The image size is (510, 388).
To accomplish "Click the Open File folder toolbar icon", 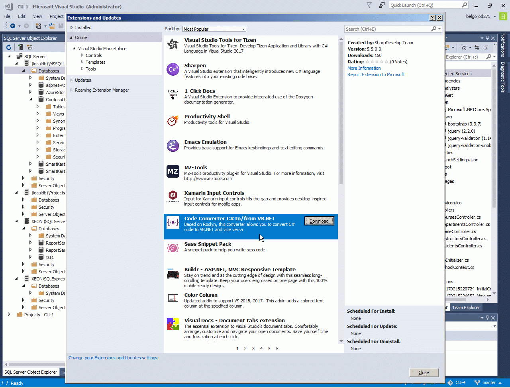I will (52, 26).
